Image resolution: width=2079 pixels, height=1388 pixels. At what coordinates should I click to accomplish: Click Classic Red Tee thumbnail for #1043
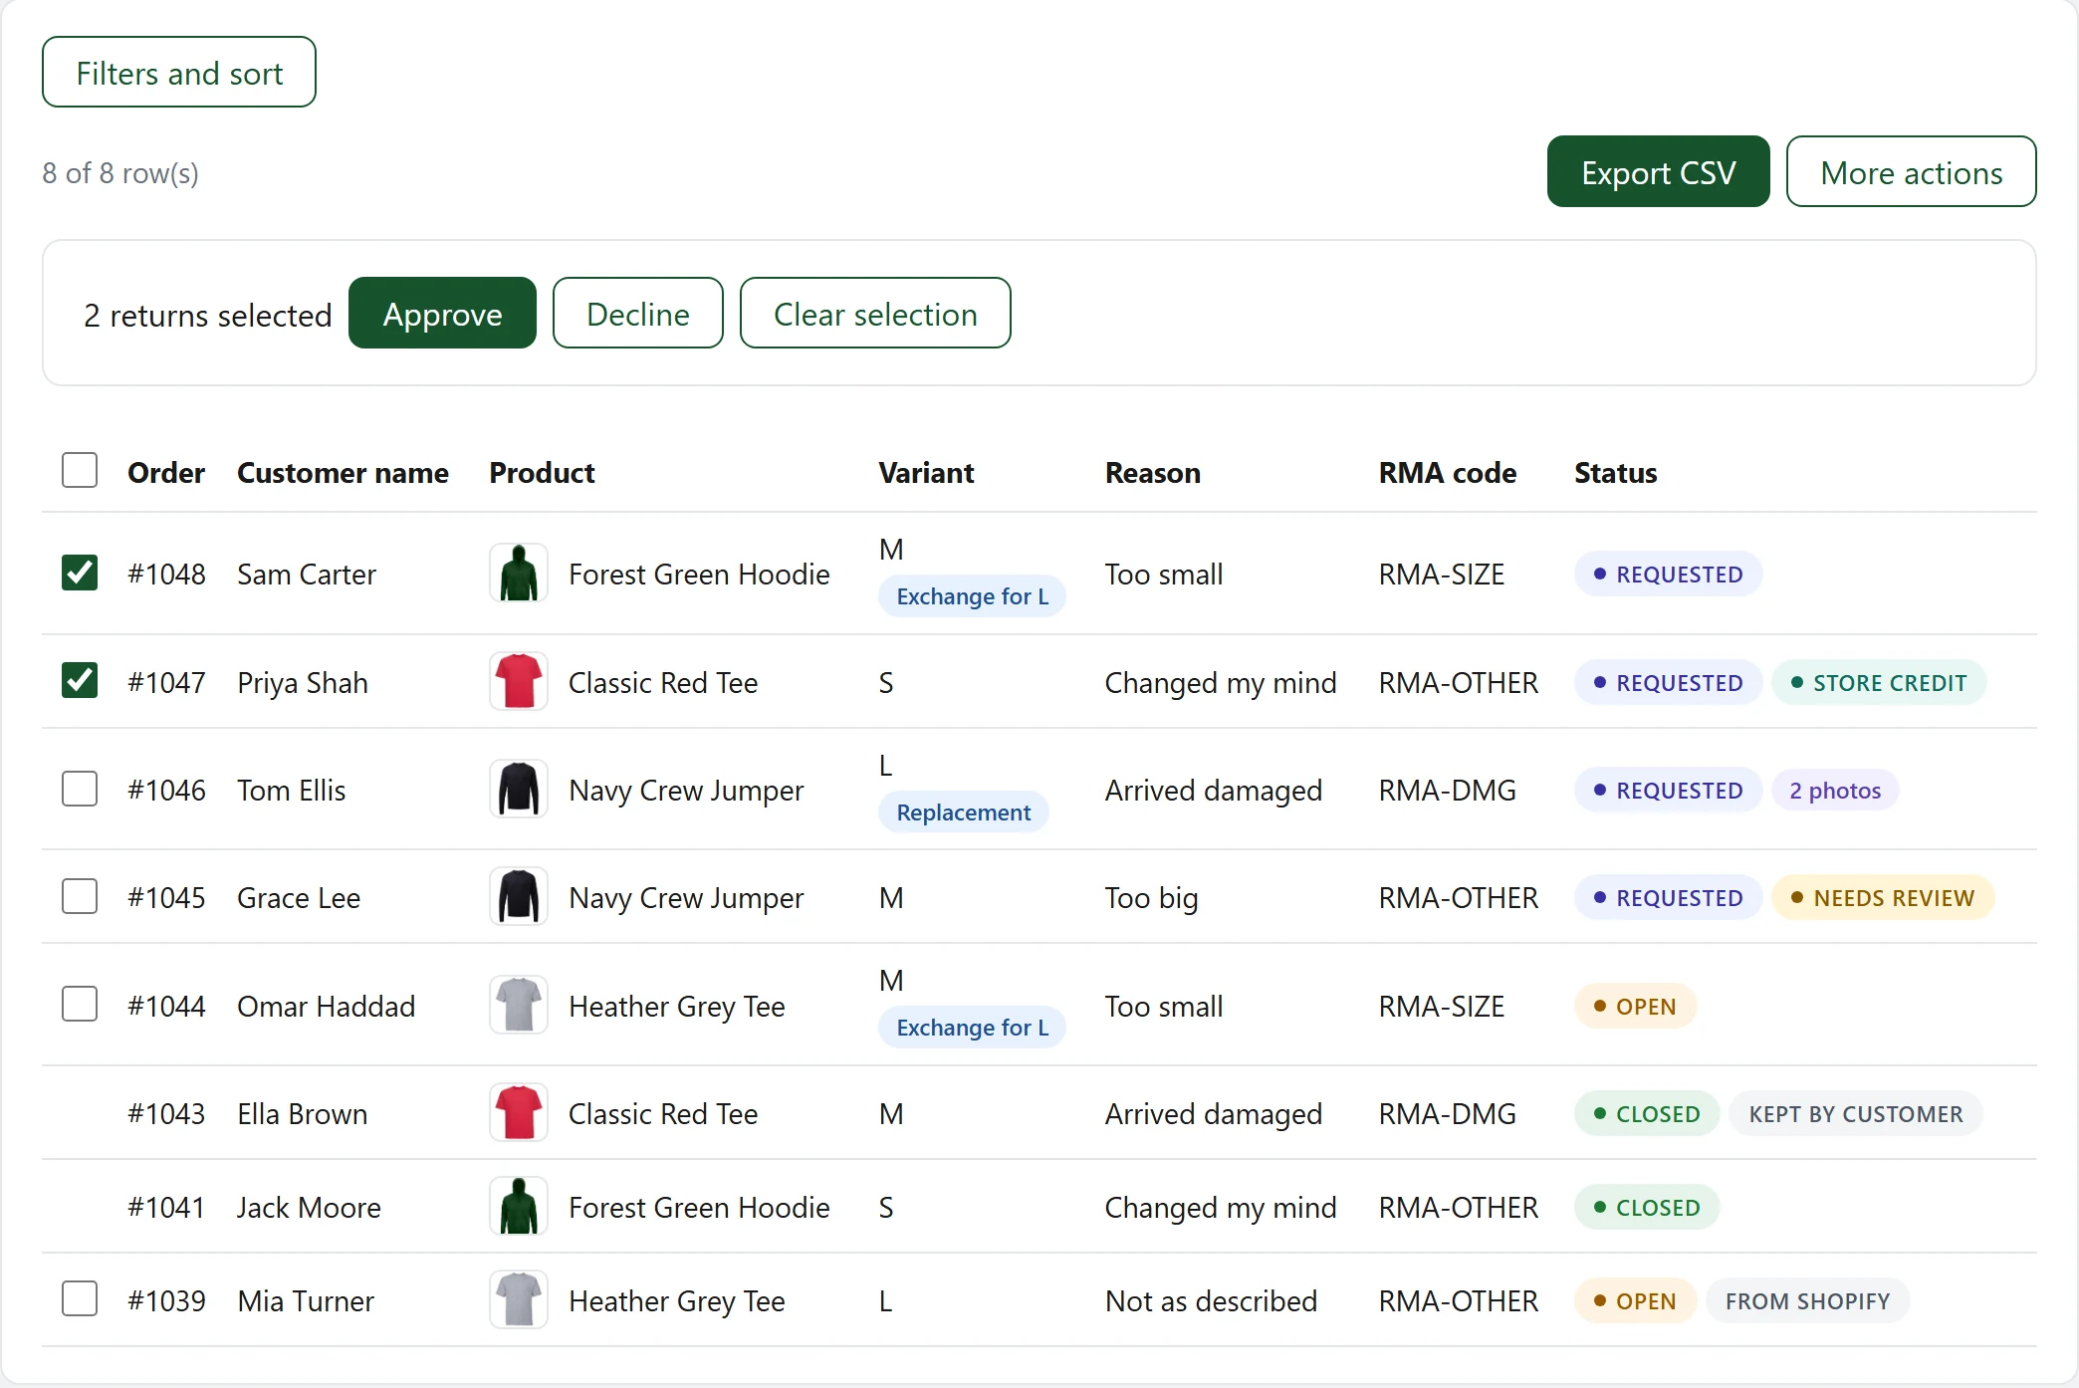(x=519, y=1113)
